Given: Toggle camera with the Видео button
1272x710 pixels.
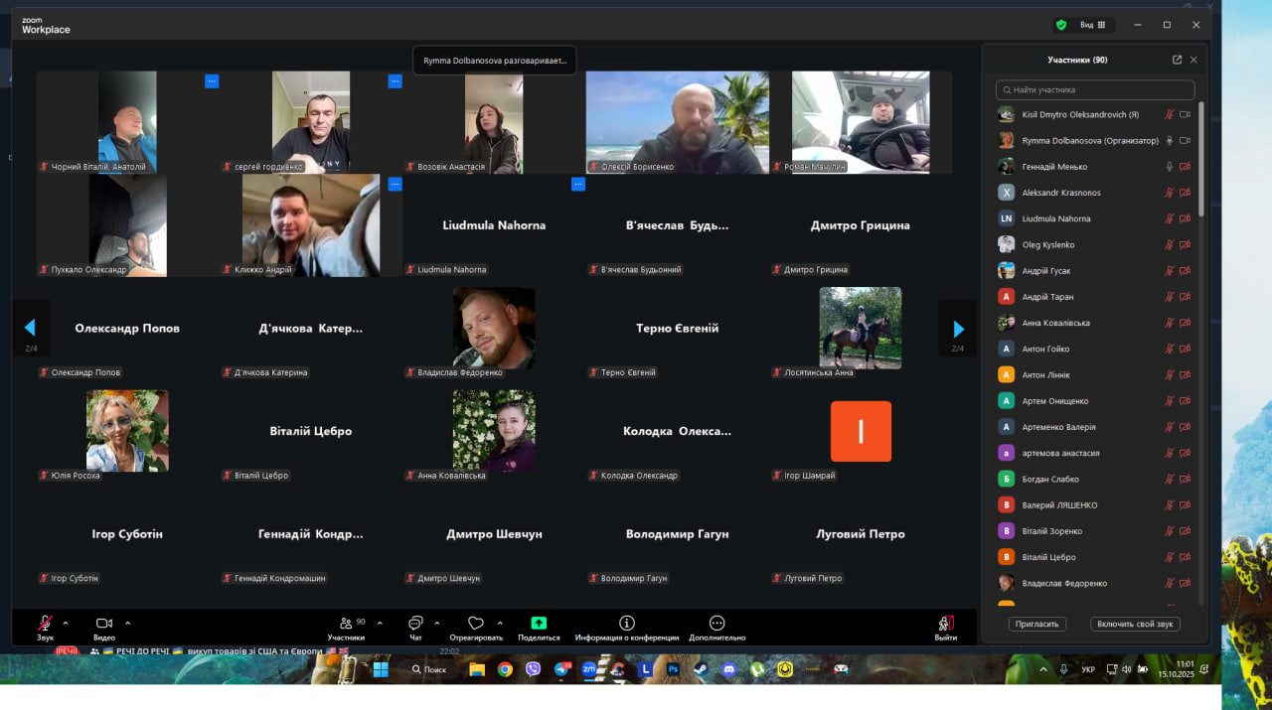Looking at the screenshot, I should pyautogui.click(x=104, y=624).
